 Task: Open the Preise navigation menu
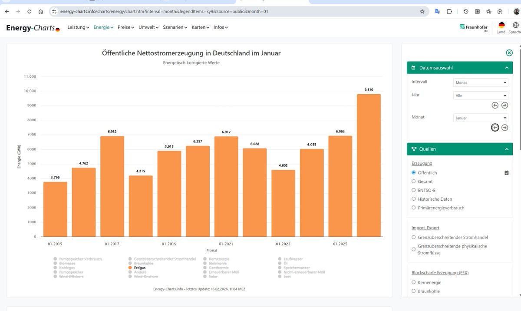(126, 27)
